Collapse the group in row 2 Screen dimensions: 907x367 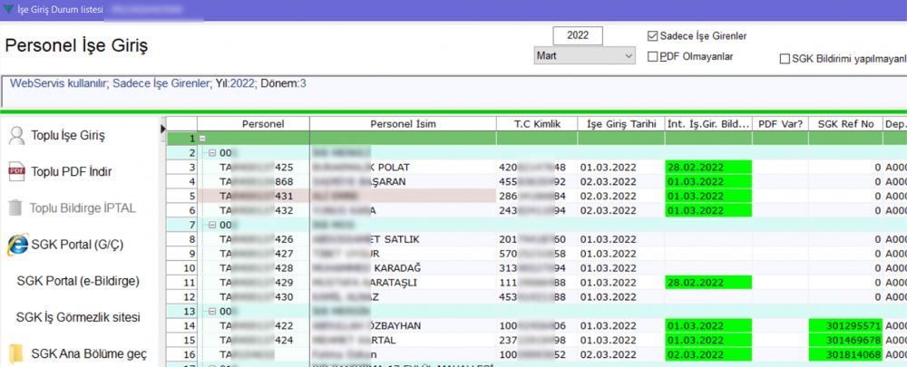coord(211,153)
